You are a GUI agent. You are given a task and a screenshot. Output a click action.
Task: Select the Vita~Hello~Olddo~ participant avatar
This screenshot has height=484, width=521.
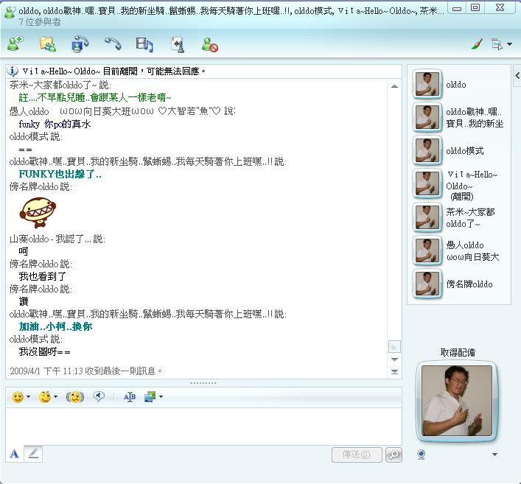tap(427, 183)
